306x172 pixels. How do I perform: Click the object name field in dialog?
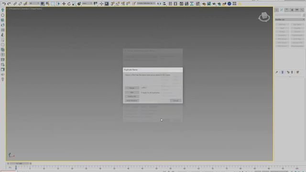click(161, 88)
